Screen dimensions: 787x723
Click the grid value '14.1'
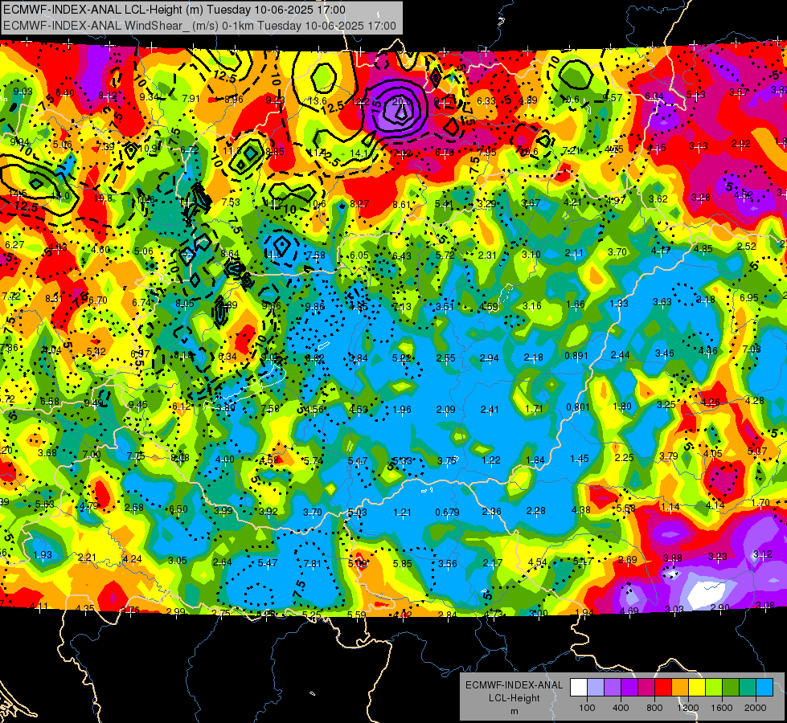point(359,153)
